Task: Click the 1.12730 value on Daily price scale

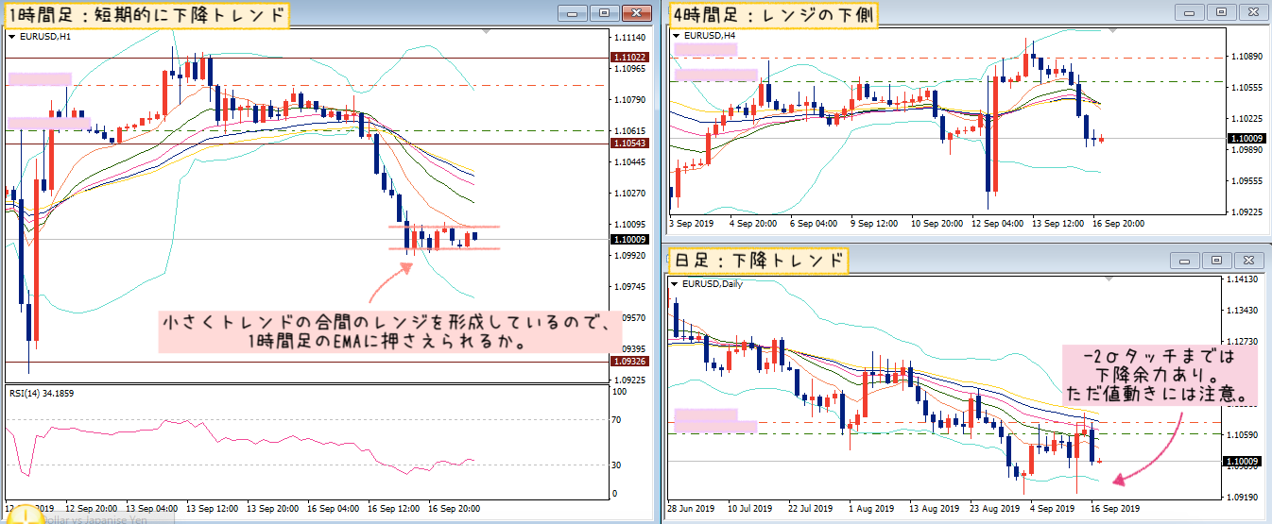Action: coord(1242,342)
